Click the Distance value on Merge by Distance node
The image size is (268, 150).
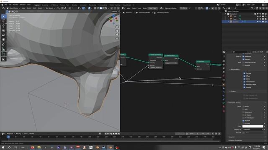[156, 67]
